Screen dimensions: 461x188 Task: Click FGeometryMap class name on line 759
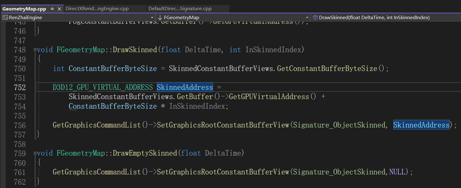(x=81, y=153)
